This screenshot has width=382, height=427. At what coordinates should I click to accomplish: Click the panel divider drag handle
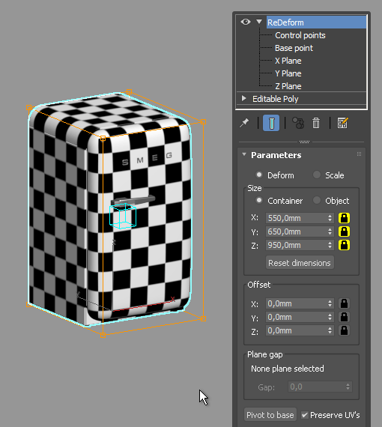click(x=304, y=142)
